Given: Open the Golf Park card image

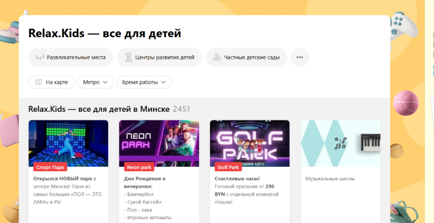Looking at the screenshot, I should (249, 144).
